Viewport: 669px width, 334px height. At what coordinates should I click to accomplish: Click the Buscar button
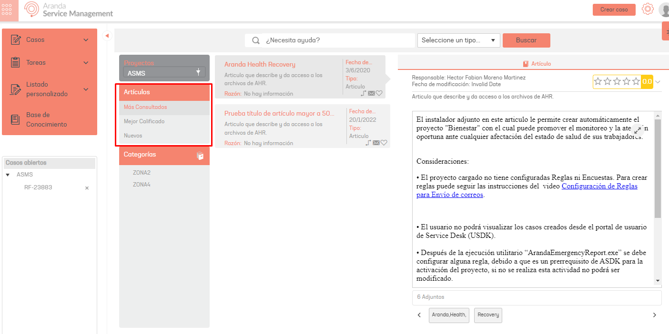coord(527,40)
